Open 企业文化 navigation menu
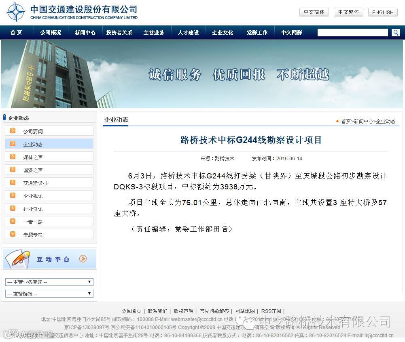Image resolution: width=405 pixels, height=342 pixels. point(223,32)
